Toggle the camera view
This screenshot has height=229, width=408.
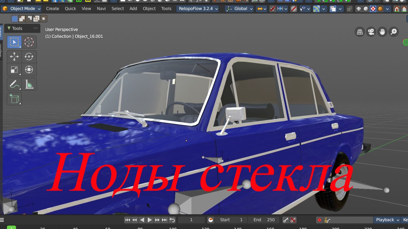[x=371, y=32]
